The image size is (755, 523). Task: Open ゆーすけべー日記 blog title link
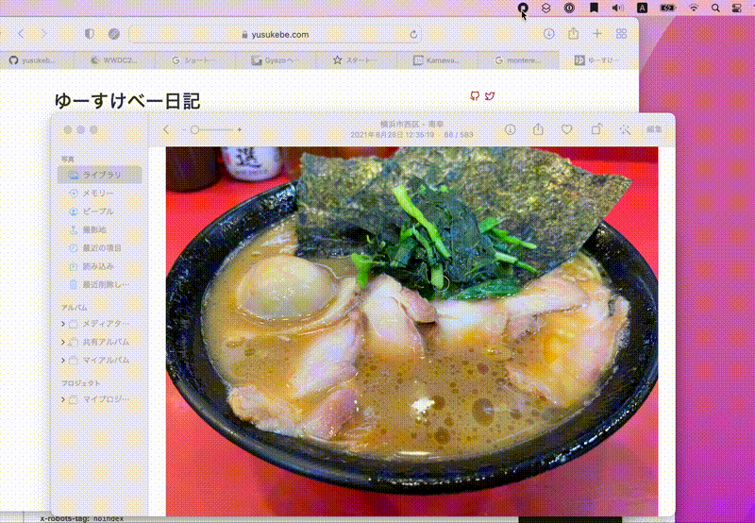[127, 101]
